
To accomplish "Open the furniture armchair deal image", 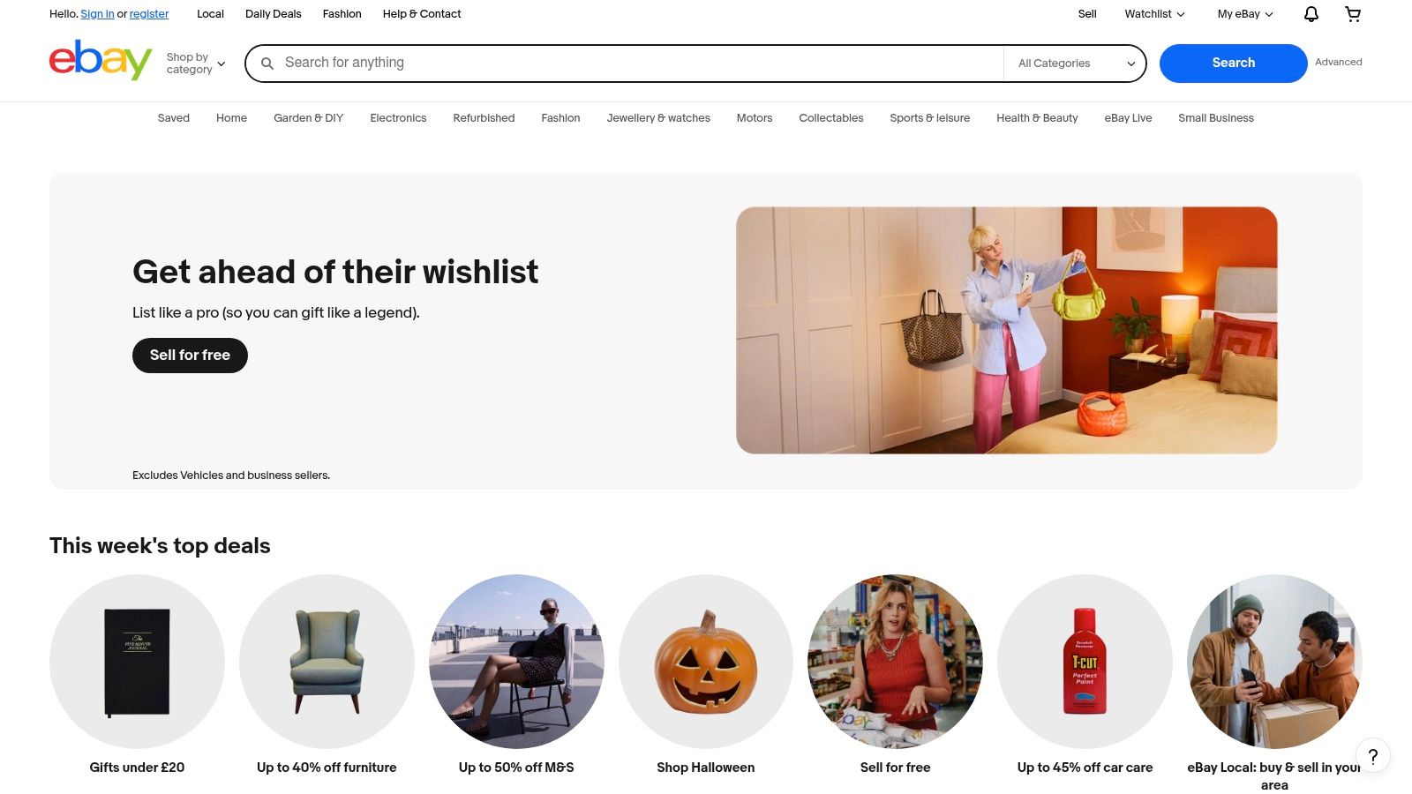I will [x=327, y=662].
